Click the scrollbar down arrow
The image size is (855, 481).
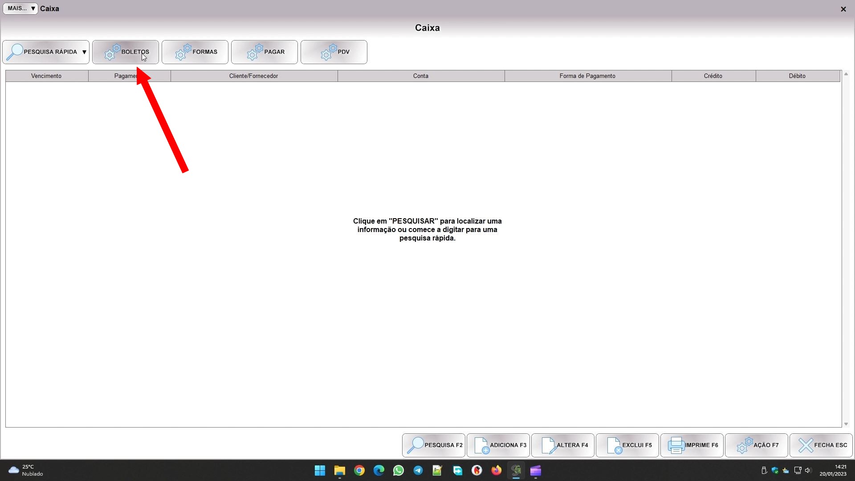[x=846, y=424]
